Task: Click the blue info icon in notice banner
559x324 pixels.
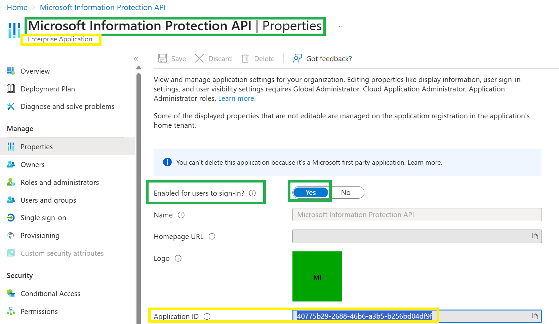Action: tap(167, 162)
